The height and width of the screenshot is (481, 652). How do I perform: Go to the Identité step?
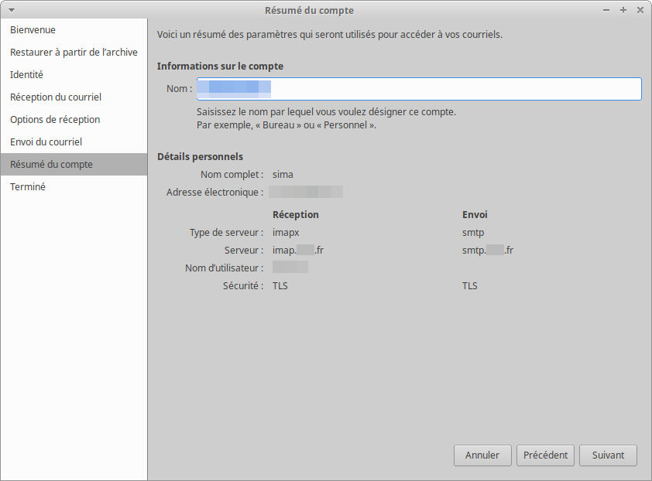(26, 75)
